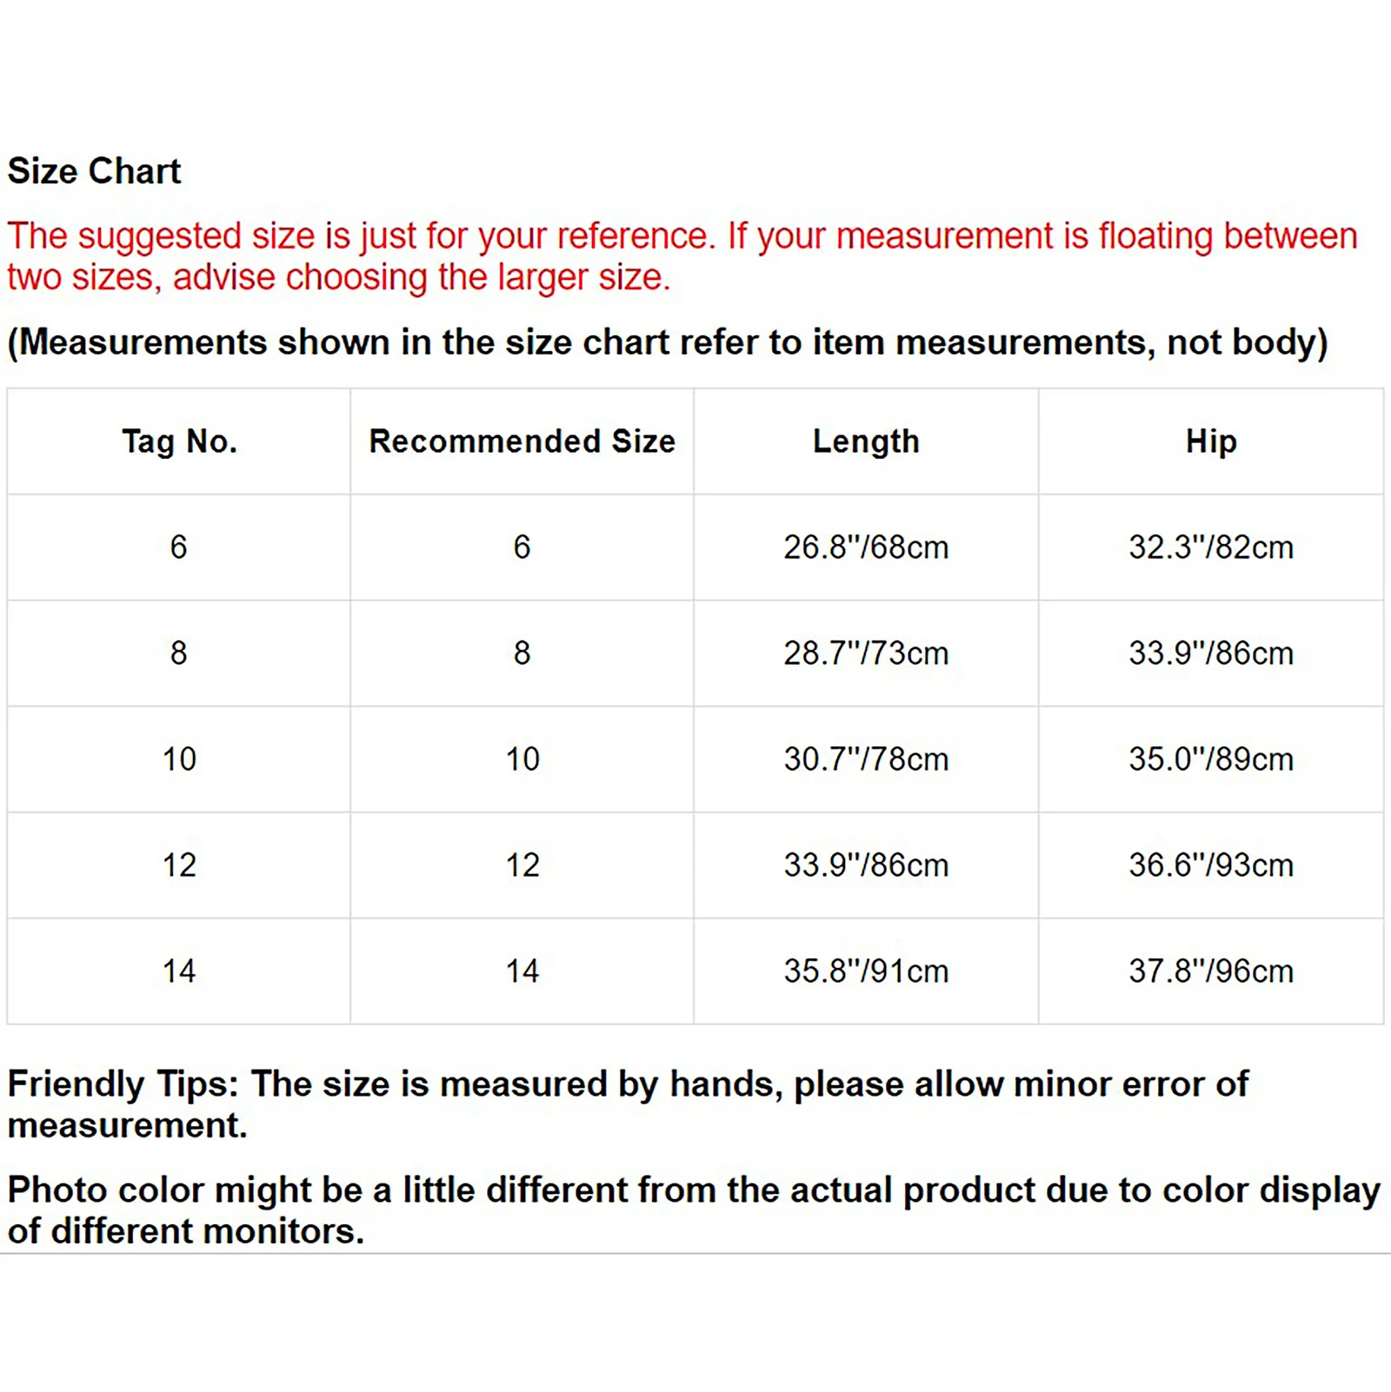Image resolution: width=1391 pixels, height=1392 pixels.
Task: Click the Recommended Size column header
Action: pyautogui.click(x=522, y=441)
